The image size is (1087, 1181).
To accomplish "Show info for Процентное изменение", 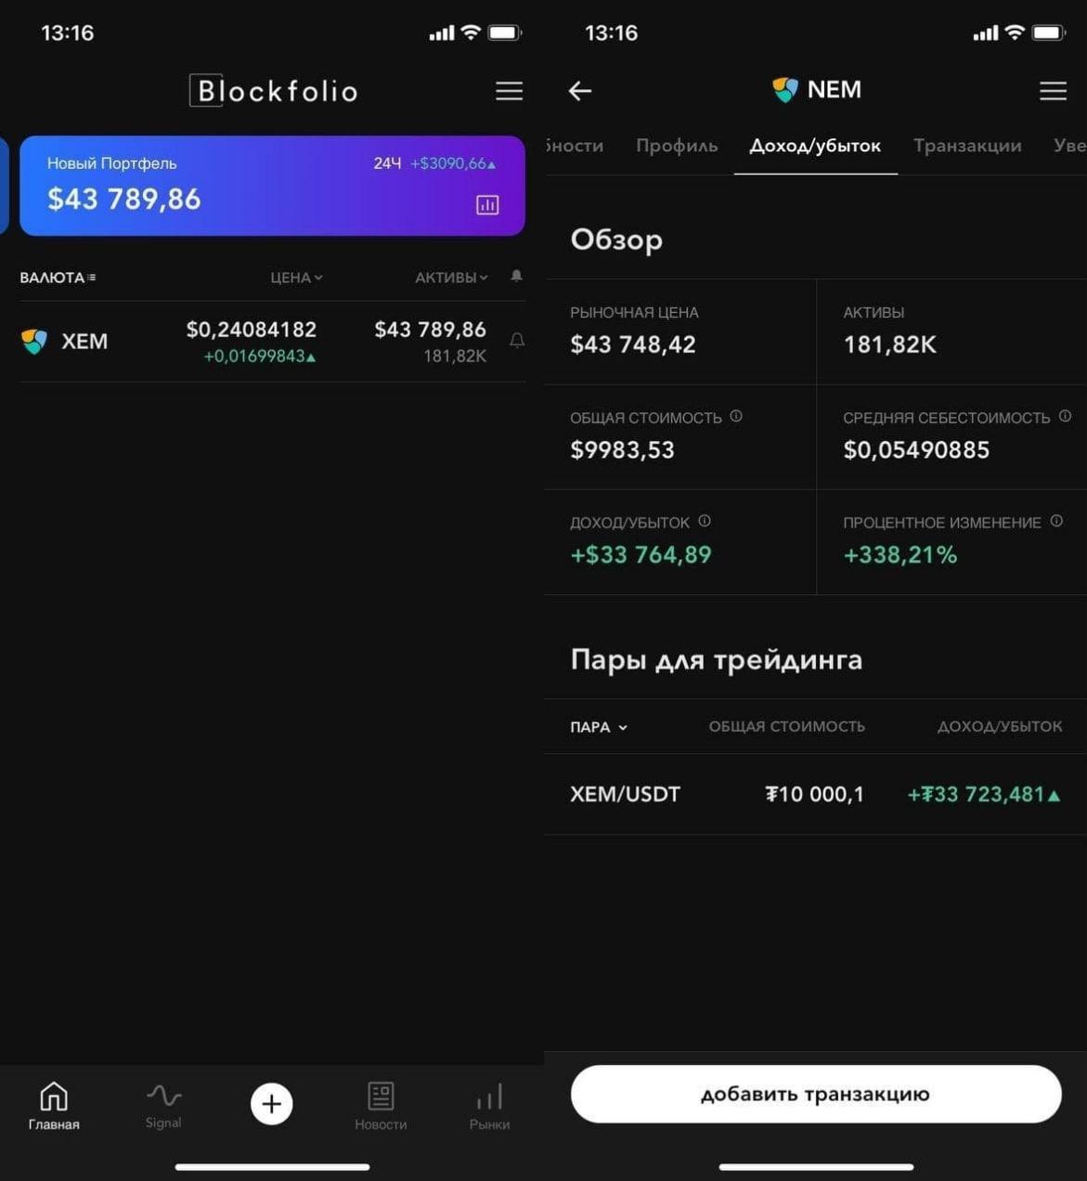I will (1056, 521).
